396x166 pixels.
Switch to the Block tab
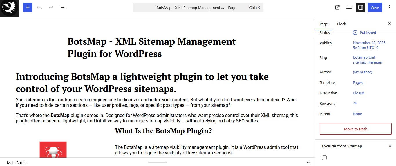[x=341, y=24]
